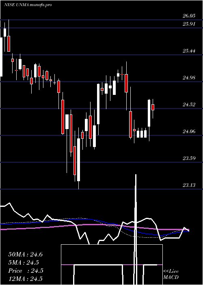Click the 50MA : 24.6 readout
Image resolution: width=203 pixels, height=285 pixels.
[25, 254]
